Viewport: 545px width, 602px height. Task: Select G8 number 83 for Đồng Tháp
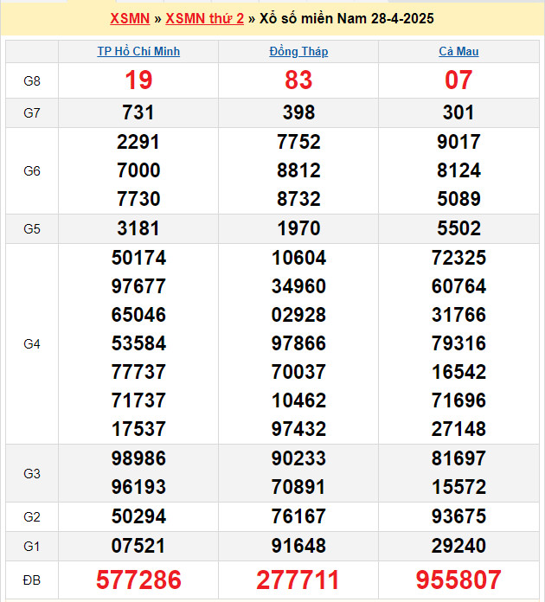(298, 80)
